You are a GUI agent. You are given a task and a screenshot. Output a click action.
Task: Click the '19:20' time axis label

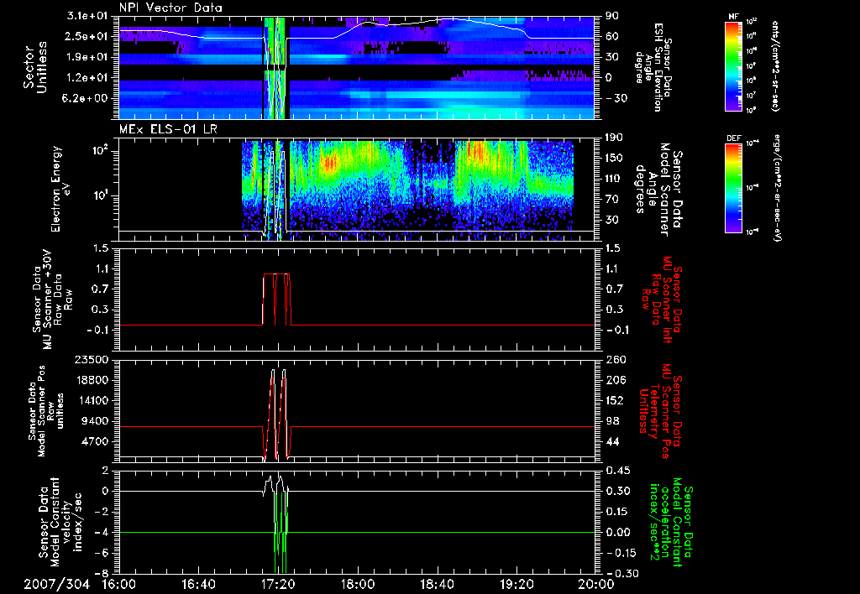click(517, 584)
